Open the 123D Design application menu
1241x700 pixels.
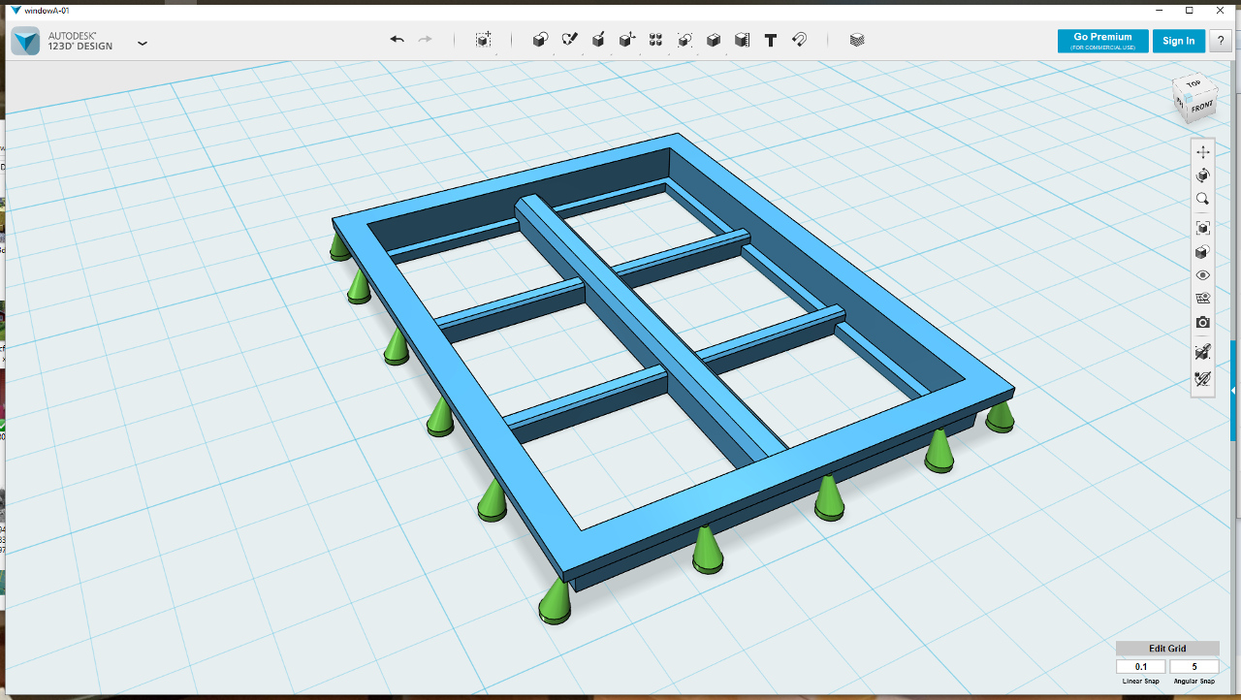point(143,44)
